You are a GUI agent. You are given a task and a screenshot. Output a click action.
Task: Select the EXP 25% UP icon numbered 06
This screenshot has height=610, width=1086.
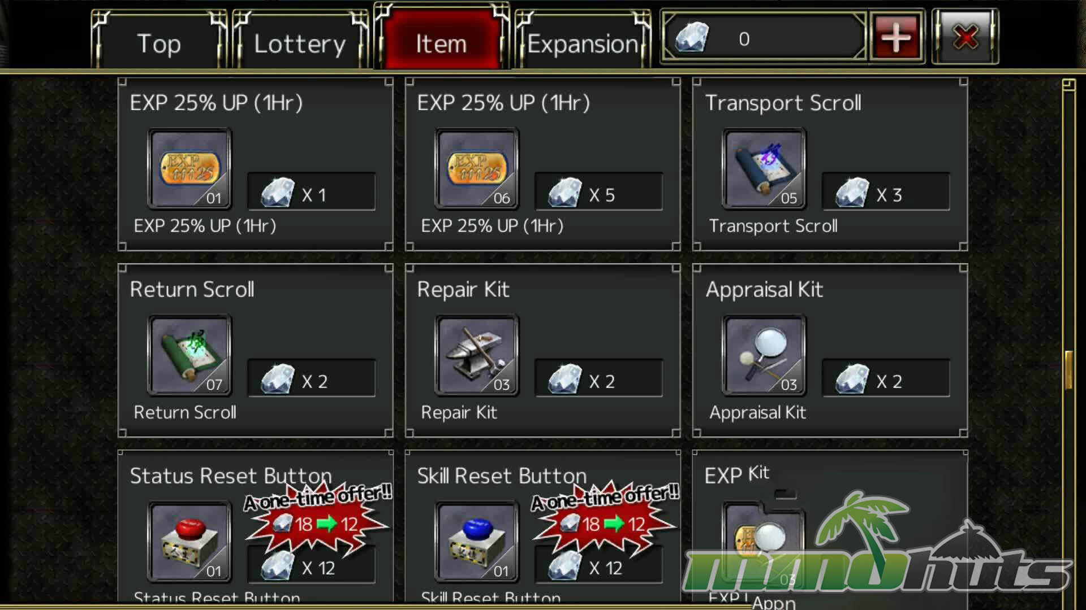coord(477,169)
